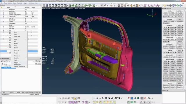
Task: Open the Tools menu
Action: (x=5, y=3)
